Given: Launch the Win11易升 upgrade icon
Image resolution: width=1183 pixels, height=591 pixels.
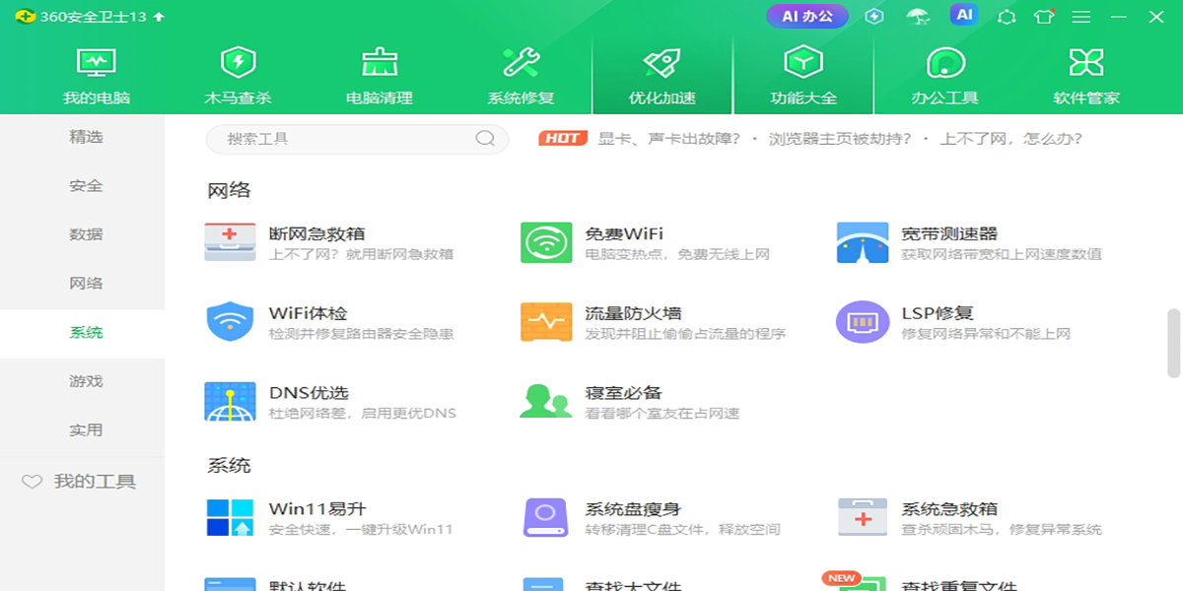Looking at the screenshot, I should coord(230,518).
